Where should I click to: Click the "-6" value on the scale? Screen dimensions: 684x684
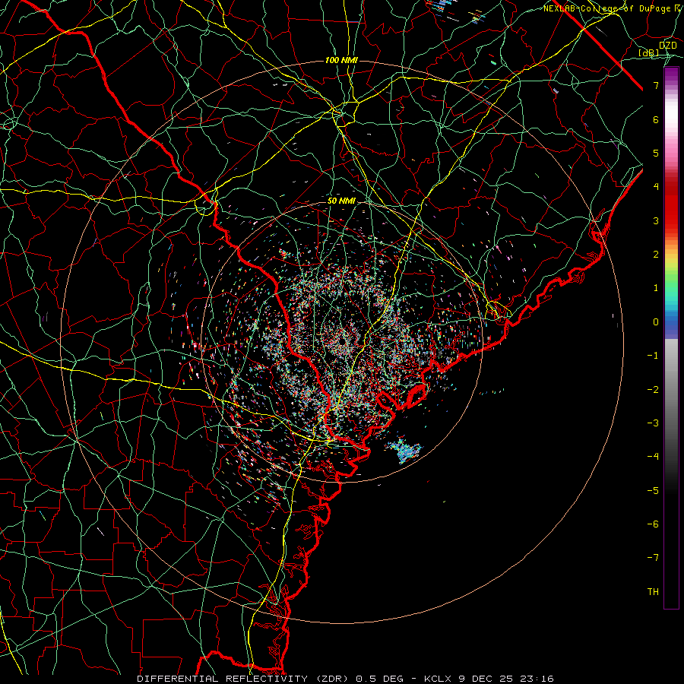click(653, 524)
